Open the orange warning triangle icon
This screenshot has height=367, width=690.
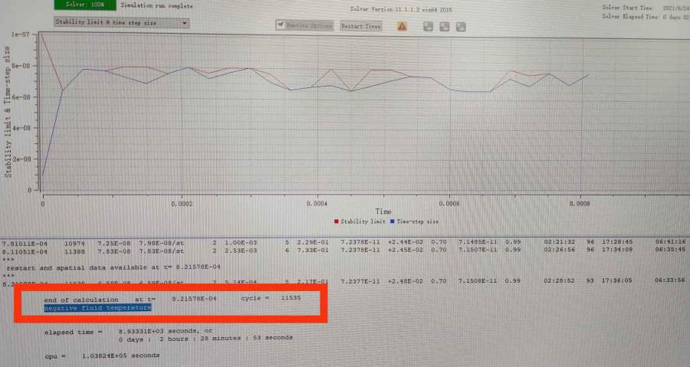[x=402, y=26]
